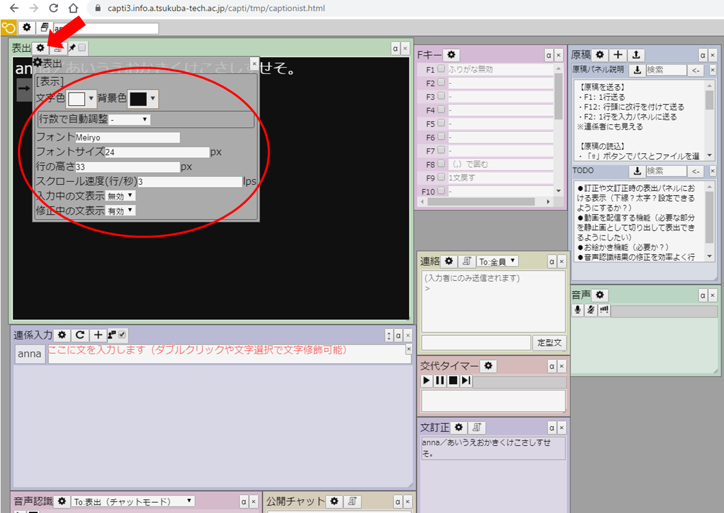
Task: Click the 検索 field beside 原稿パネル説明
Action: coord(666,70)
